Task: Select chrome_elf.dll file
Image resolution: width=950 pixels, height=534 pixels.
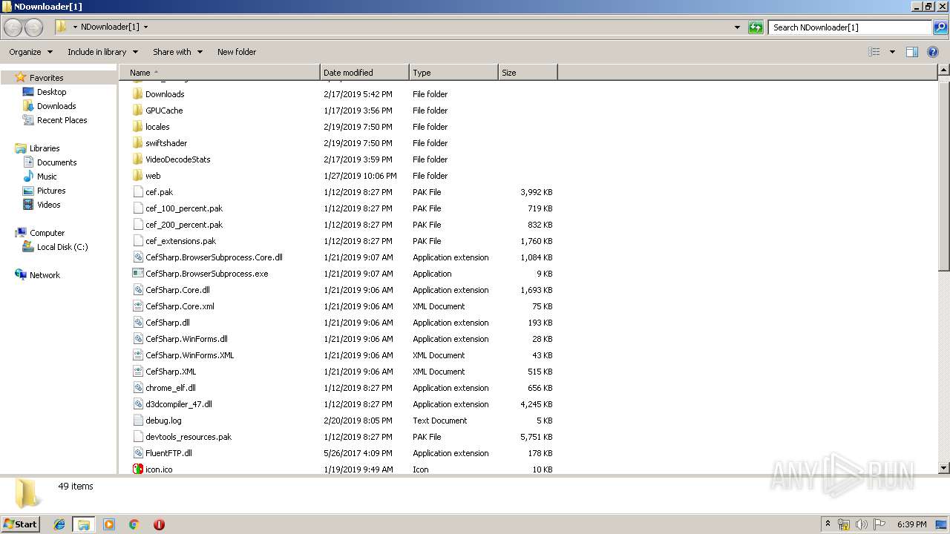Action: point(171,388)
